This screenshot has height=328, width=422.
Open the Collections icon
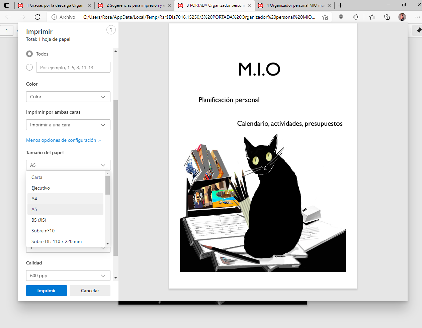tap(387, 17)
